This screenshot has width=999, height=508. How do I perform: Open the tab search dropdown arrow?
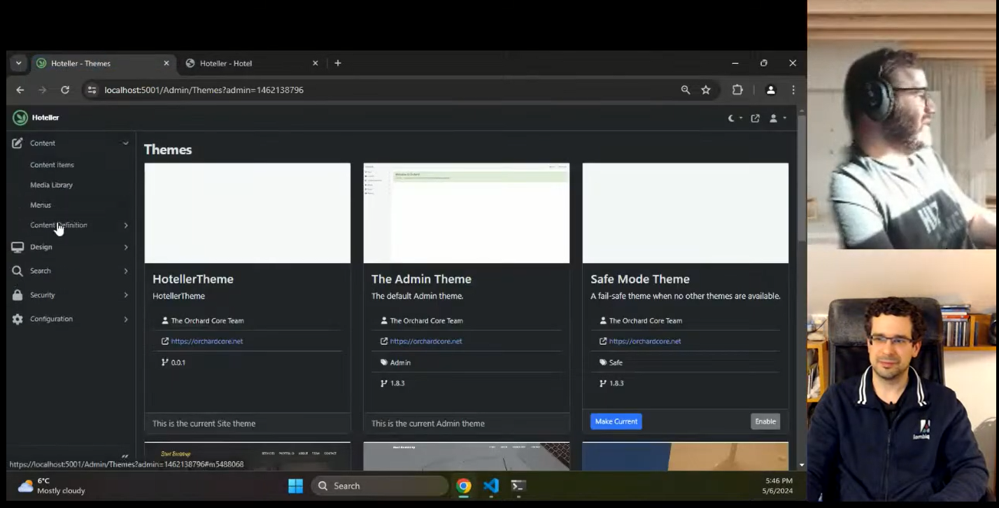click(x=19, y=63)
